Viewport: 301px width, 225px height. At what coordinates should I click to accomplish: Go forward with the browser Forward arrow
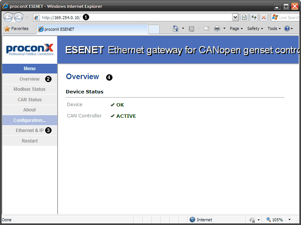coord(18,17)
